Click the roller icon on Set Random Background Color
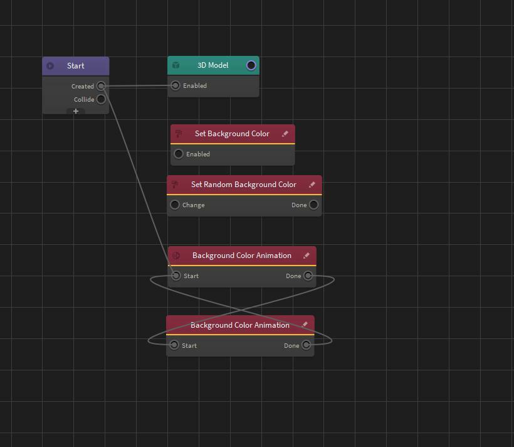This screenshot has width=514, height=447. (175, 185)
